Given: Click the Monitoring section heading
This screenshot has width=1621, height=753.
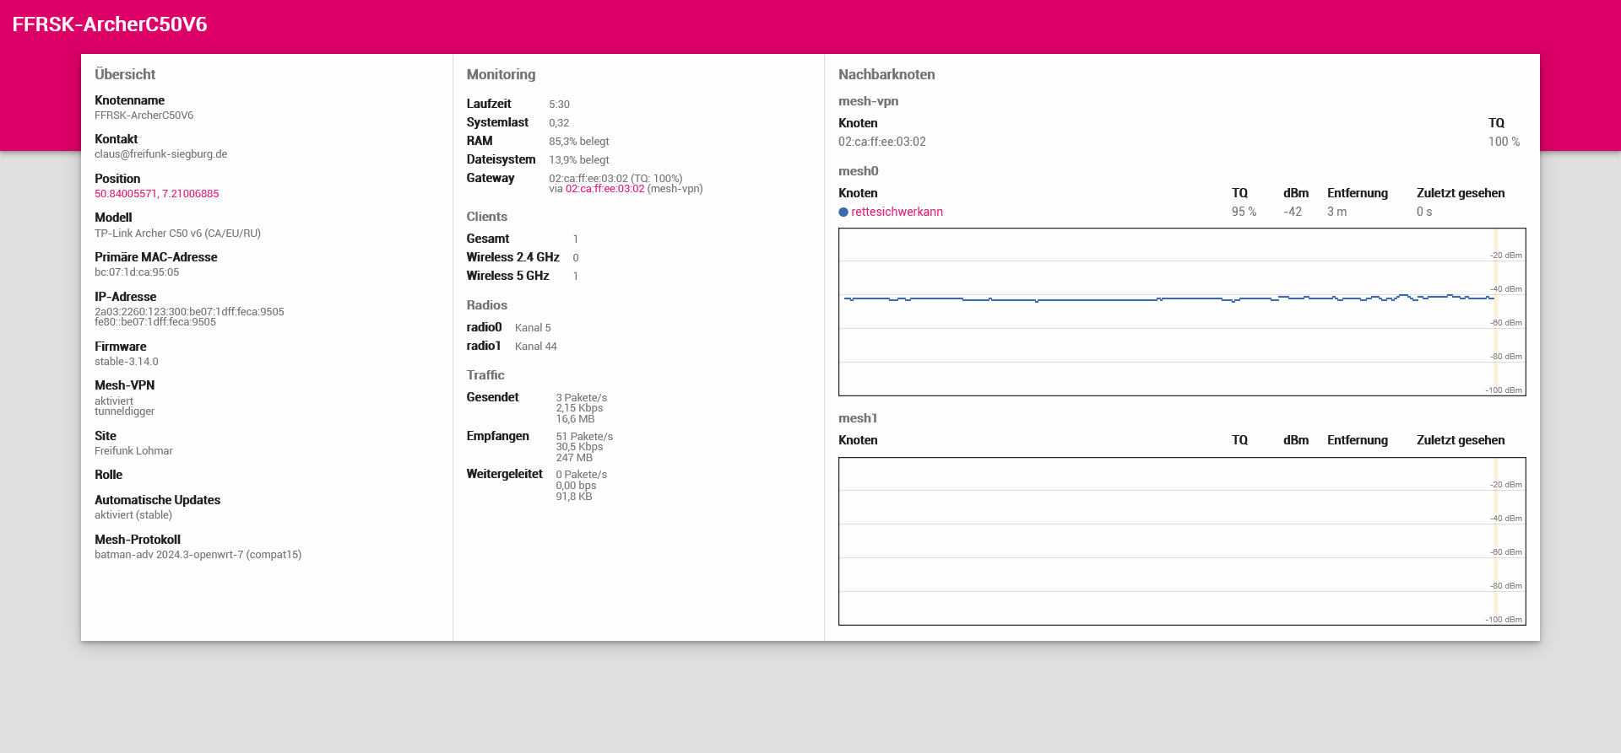Looking at the screenshot, I should (501, 74).
